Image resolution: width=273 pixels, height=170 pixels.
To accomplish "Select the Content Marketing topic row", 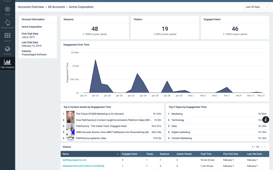I will point(217,138).
